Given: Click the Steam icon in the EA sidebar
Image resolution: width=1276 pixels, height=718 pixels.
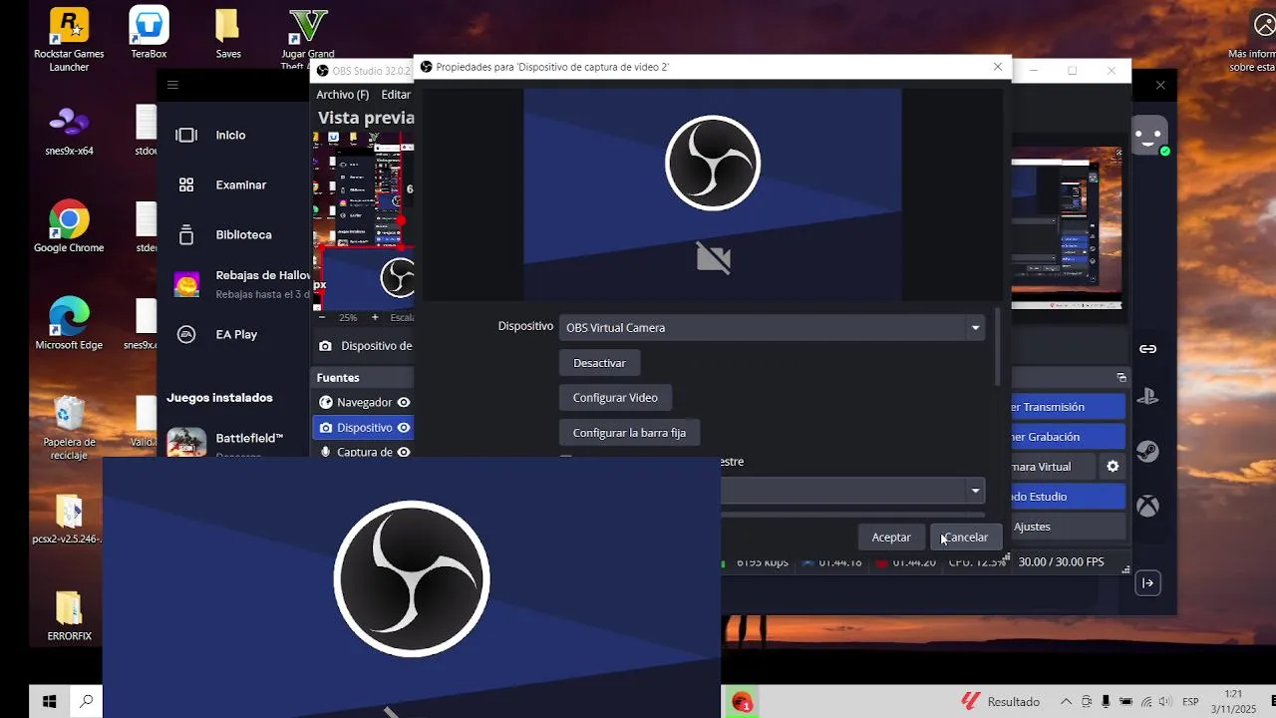Looking at the screenshot, I should point(1148,452).
